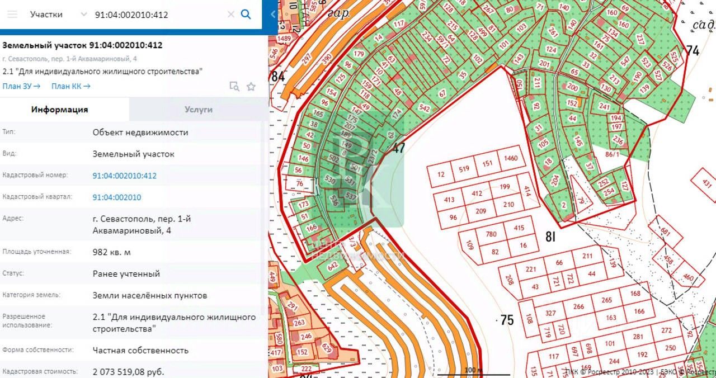
Task: Switch to the Информация tab
Action: point(59,110)
